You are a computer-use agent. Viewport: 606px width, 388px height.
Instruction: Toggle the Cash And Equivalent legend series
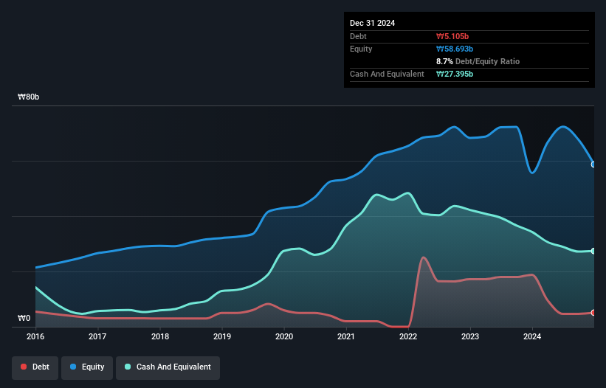click(x=168, y=367)
